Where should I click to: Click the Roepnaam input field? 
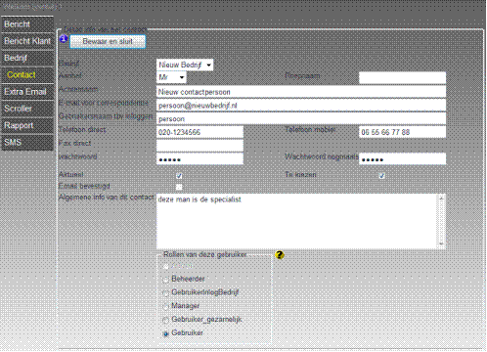[402, 78]
